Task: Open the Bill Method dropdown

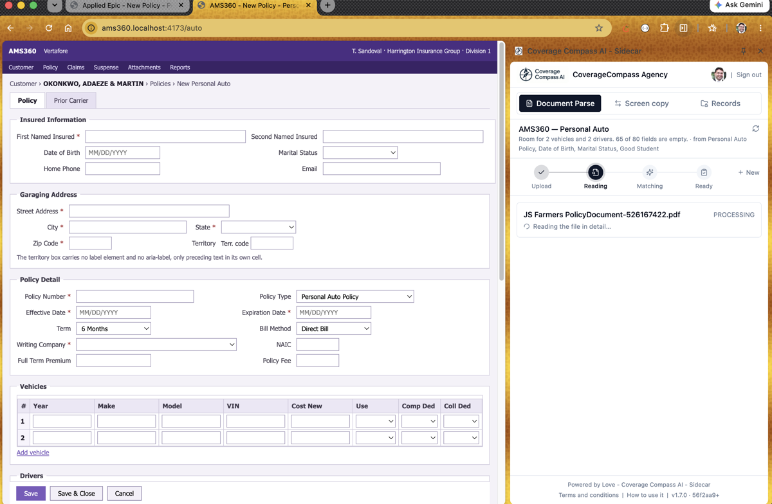Action: click(333, 328)
